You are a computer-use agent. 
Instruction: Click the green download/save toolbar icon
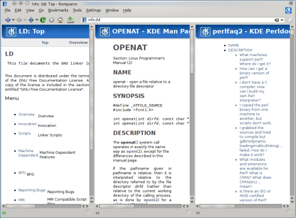[71, 20]
